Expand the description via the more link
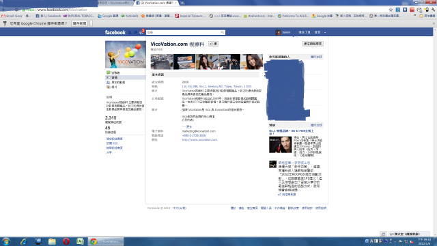The width and height of the screenshot is (437, 246). (x=186, y=126)
